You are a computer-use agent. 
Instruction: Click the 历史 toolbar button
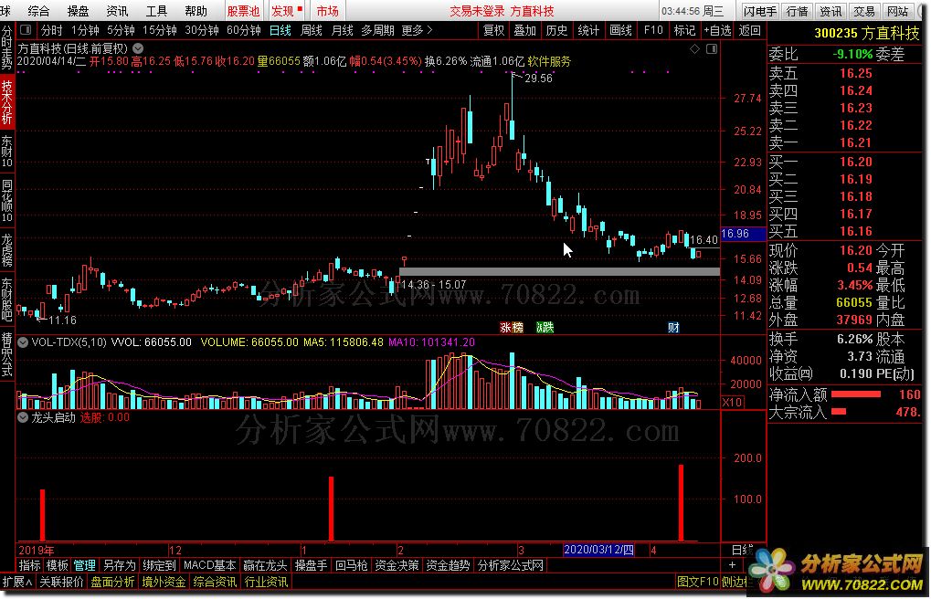[557, 30]
